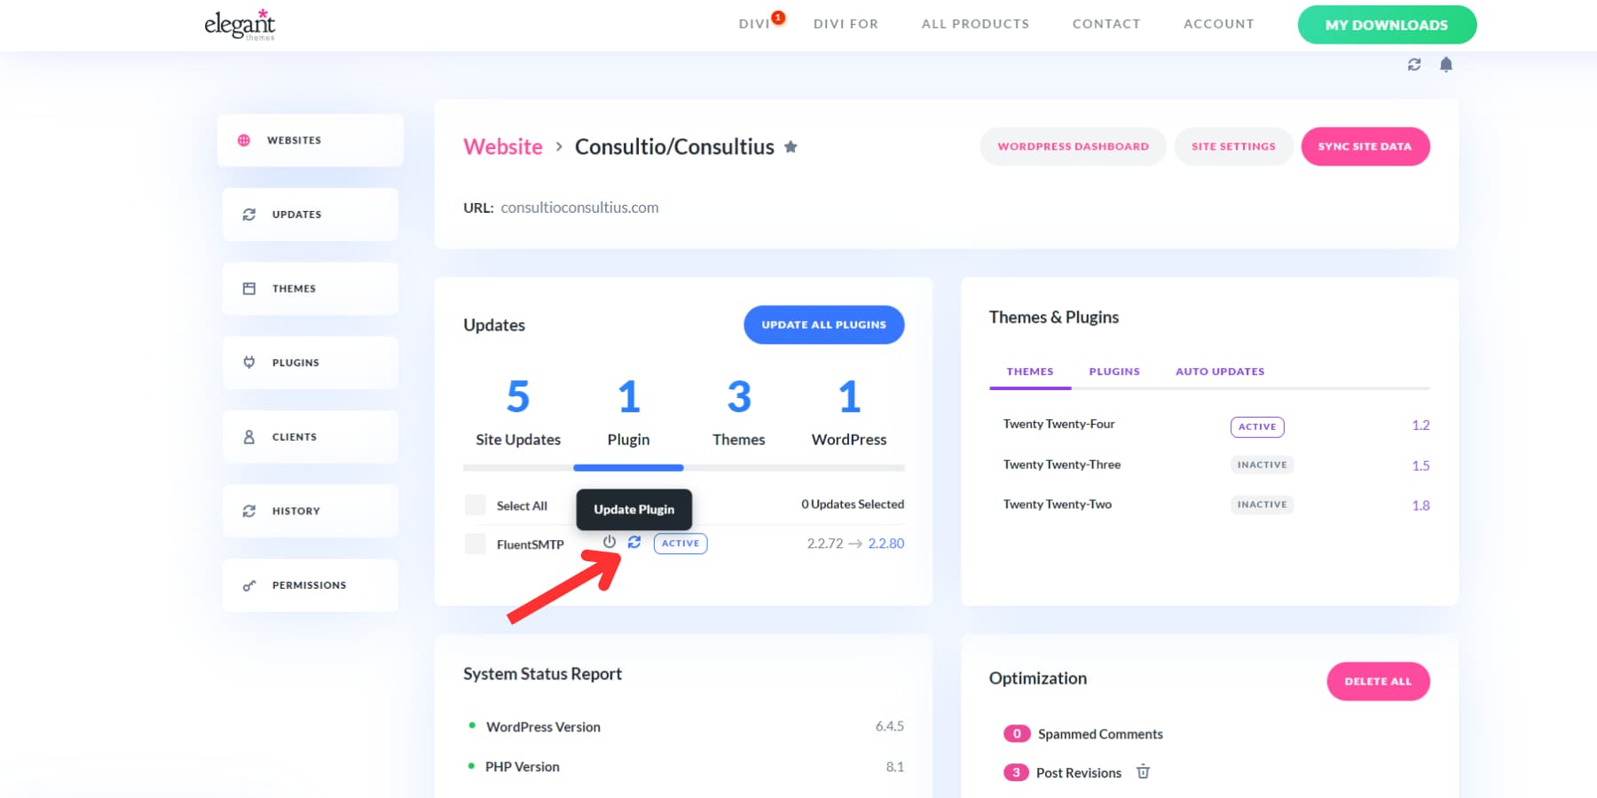
Task: Open the ALL PRODUCTS dropdown menu
Action: point(974,24)
